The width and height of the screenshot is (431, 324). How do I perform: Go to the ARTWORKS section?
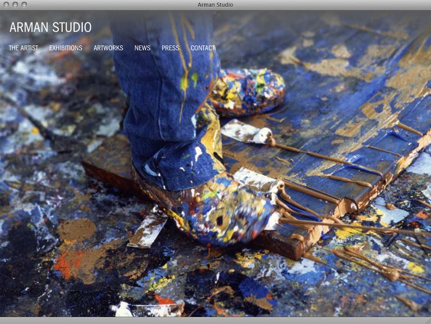point(108,48)
